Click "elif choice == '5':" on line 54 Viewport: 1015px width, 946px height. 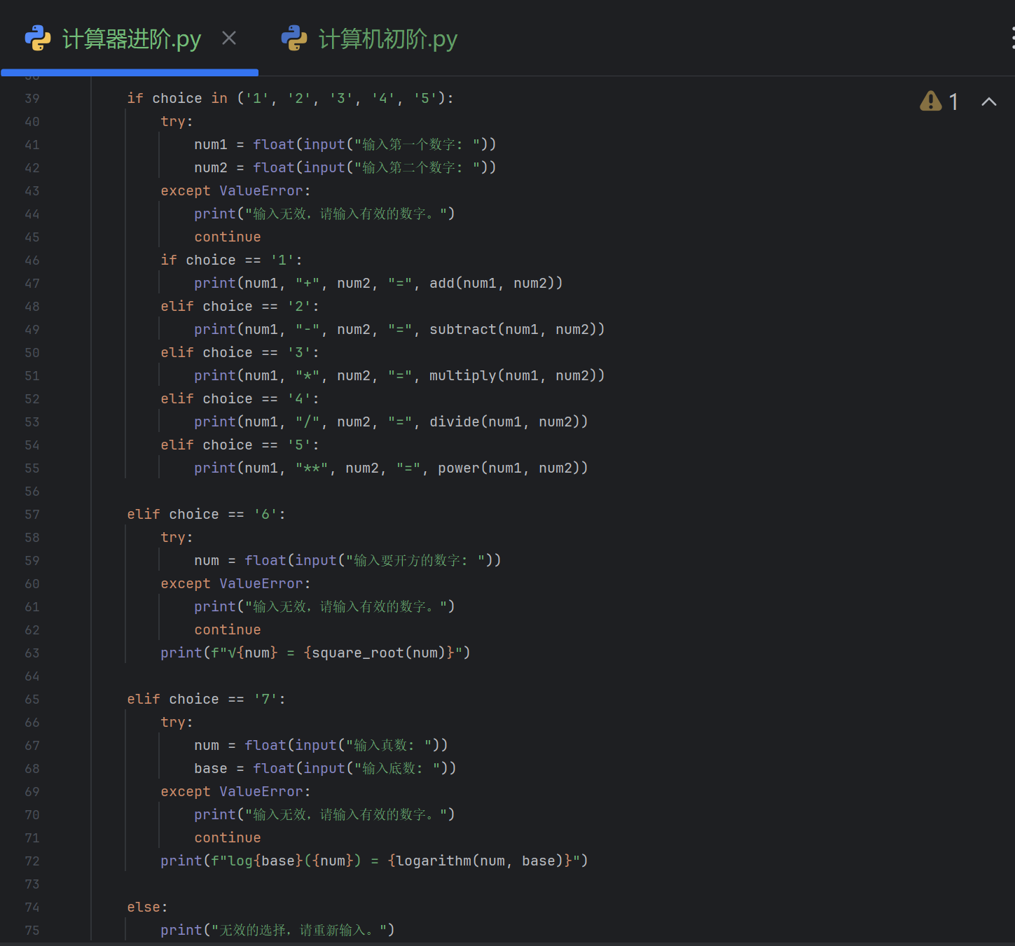(x=240, y=445)
